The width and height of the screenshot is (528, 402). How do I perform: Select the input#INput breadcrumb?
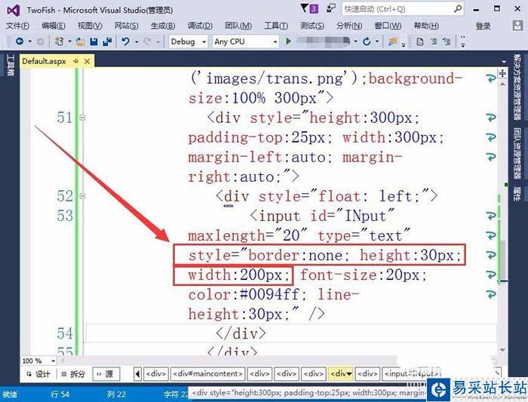(412, 374)
